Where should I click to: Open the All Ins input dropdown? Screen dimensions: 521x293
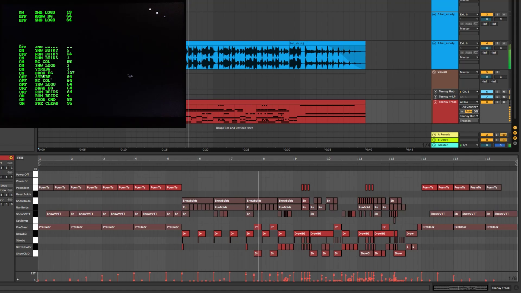(x=469, y=102)
